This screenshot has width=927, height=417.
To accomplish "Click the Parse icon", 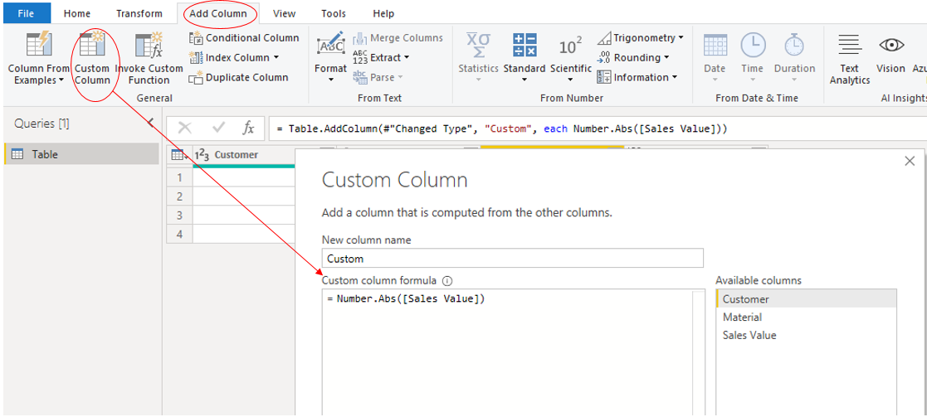I will tap(359, 77).
